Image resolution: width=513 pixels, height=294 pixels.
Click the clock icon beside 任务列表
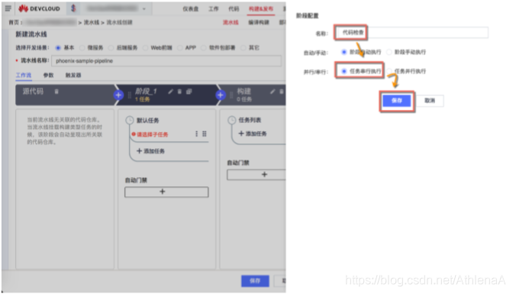(x=231, y=120)
